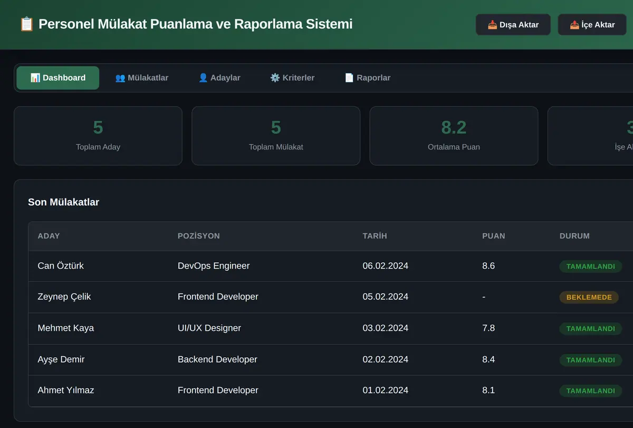The width and height of the screenshot is (633, 428).
Task: Click Ayşe Demir's TAMAMLANDI status badge
Action: (591, 360)
